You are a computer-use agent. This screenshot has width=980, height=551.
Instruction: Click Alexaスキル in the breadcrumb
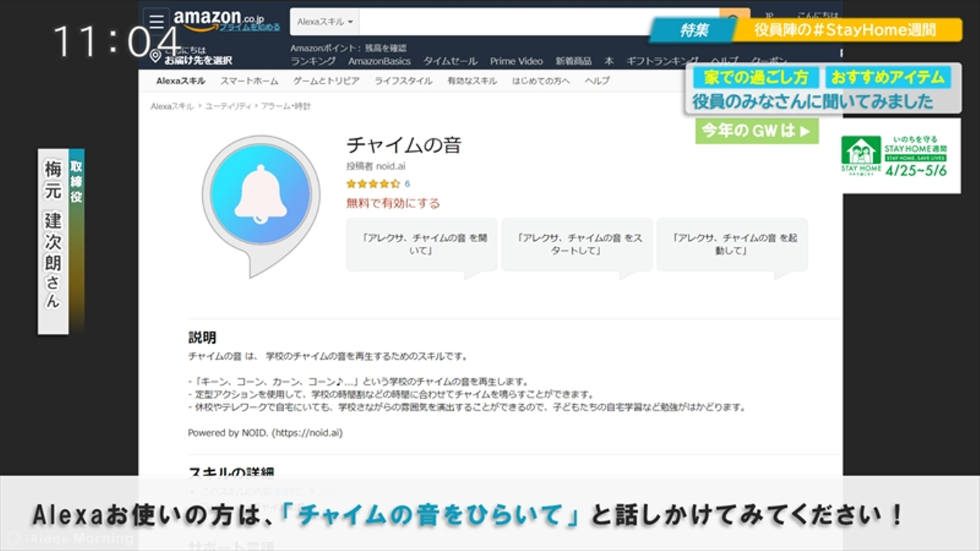(172, 107)
